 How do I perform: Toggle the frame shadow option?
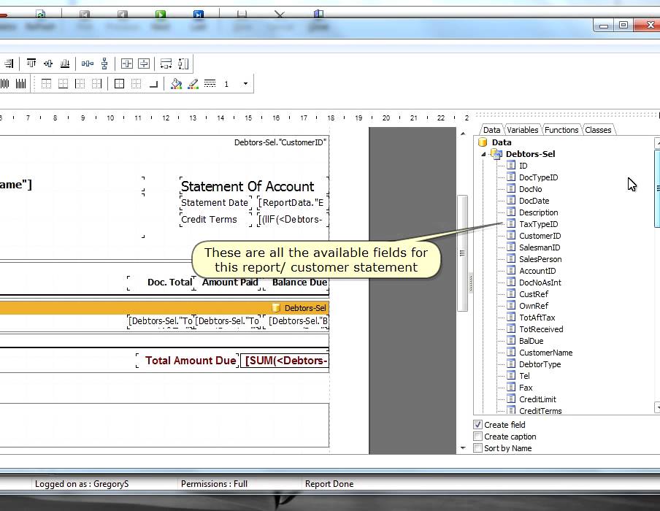coord(153,84)
